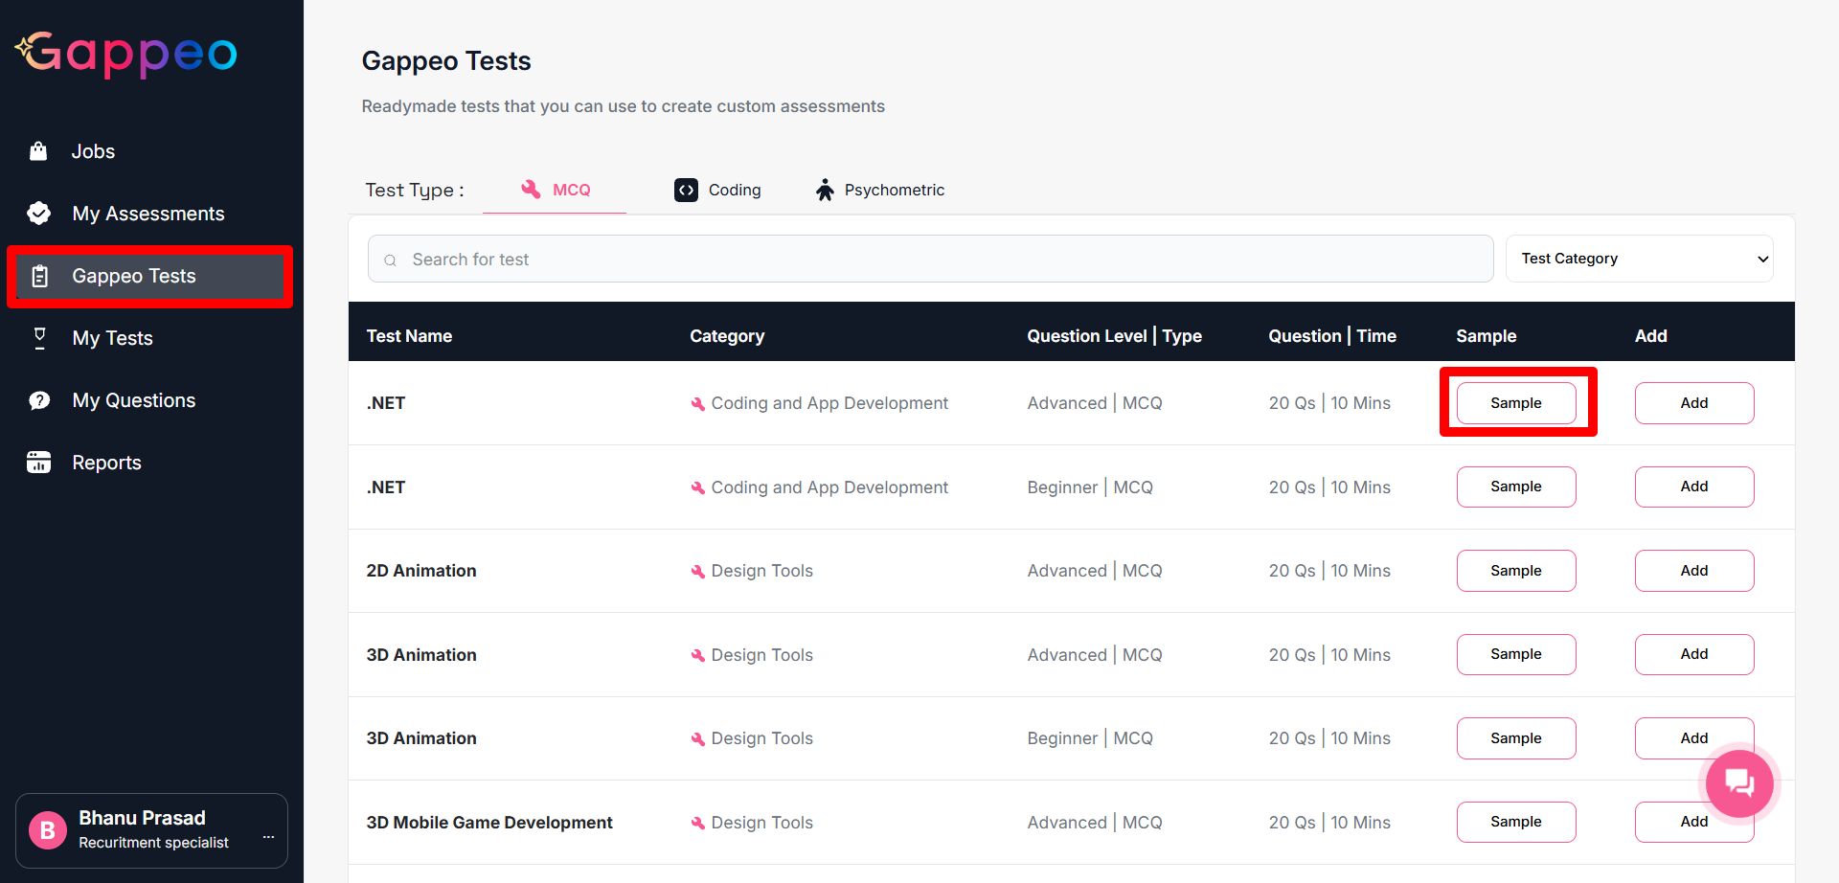Click the My Tests sidebar icon

(x=39, y=338)
